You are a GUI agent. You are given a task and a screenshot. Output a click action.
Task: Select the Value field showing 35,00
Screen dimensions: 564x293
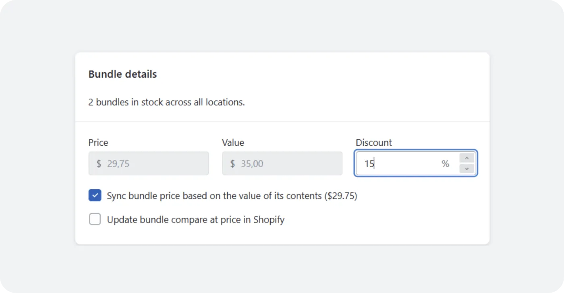282,163
